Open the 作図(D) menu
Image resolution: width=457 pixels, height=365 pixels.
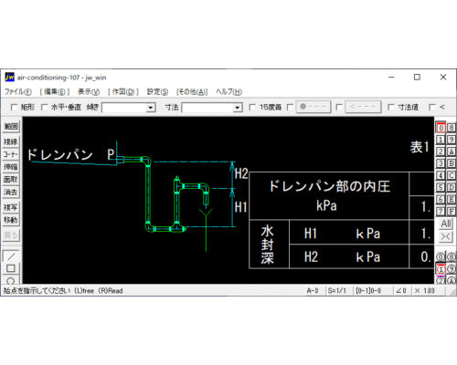[123, 91]
